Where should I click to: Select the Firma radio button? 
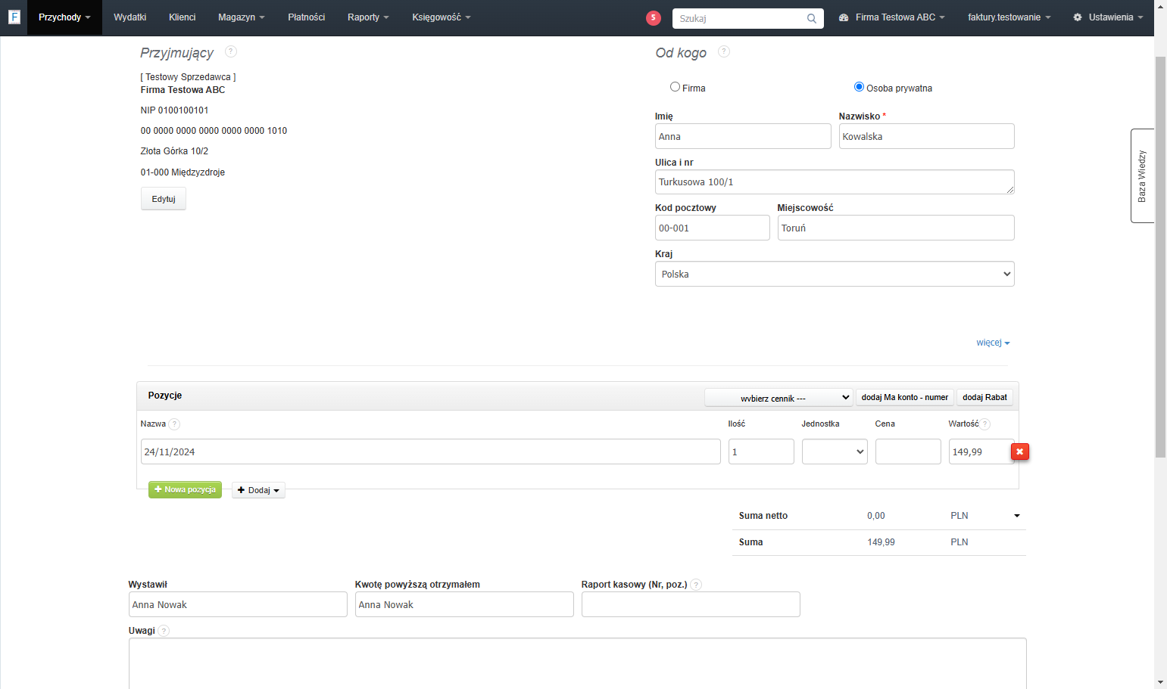coord(675,87)
